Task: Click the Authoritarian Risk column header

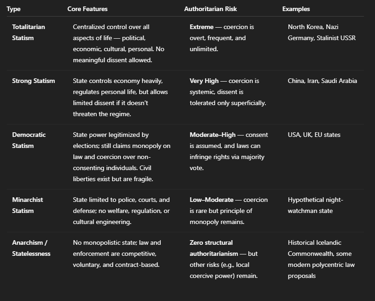Action: pos(211,9)
